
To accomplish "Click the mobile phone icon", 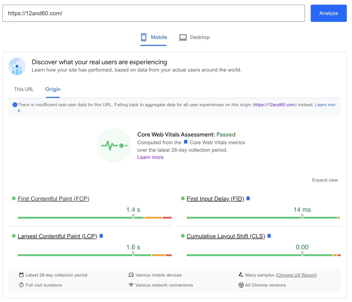I will (144, 37).
